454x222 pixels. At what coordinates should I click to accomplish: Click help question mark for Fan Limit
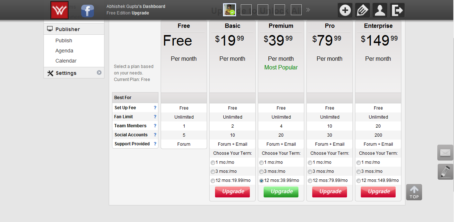click(155, 117)
